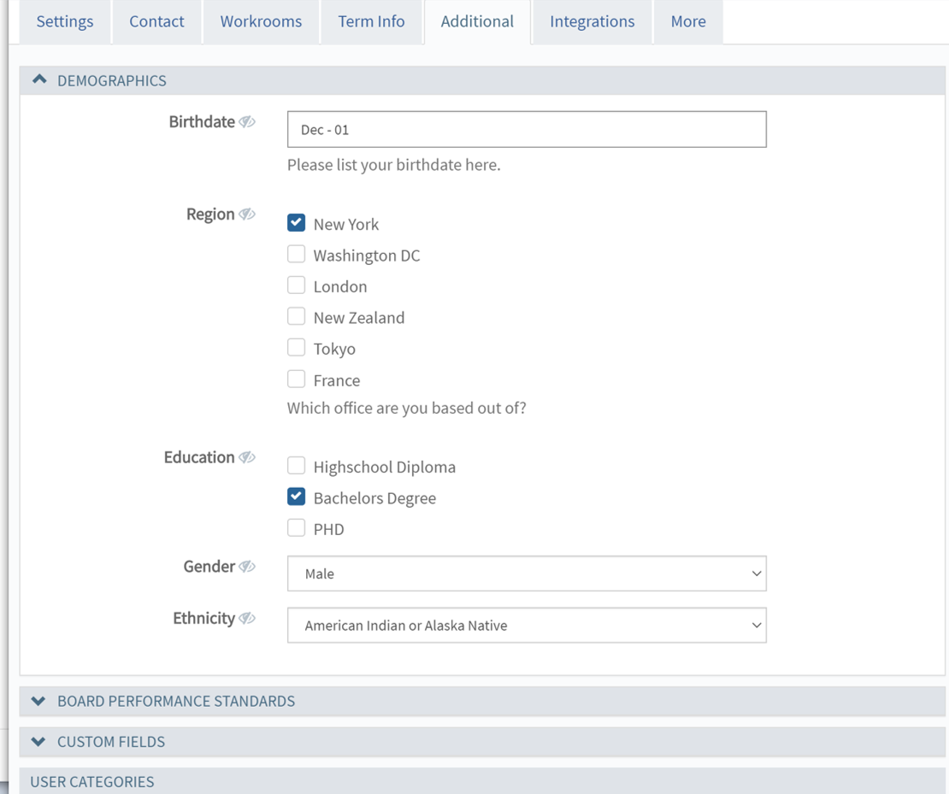The image size is (949, 794).
Task: Open the Ethnicity dropdown
Action: click(x=527, y=626)
